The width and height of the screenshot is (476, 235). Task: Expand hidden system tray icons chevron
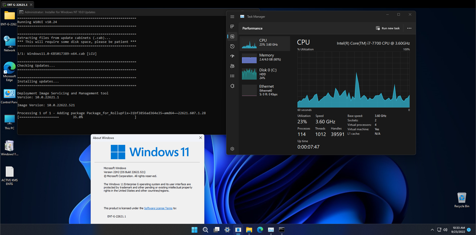432,229
